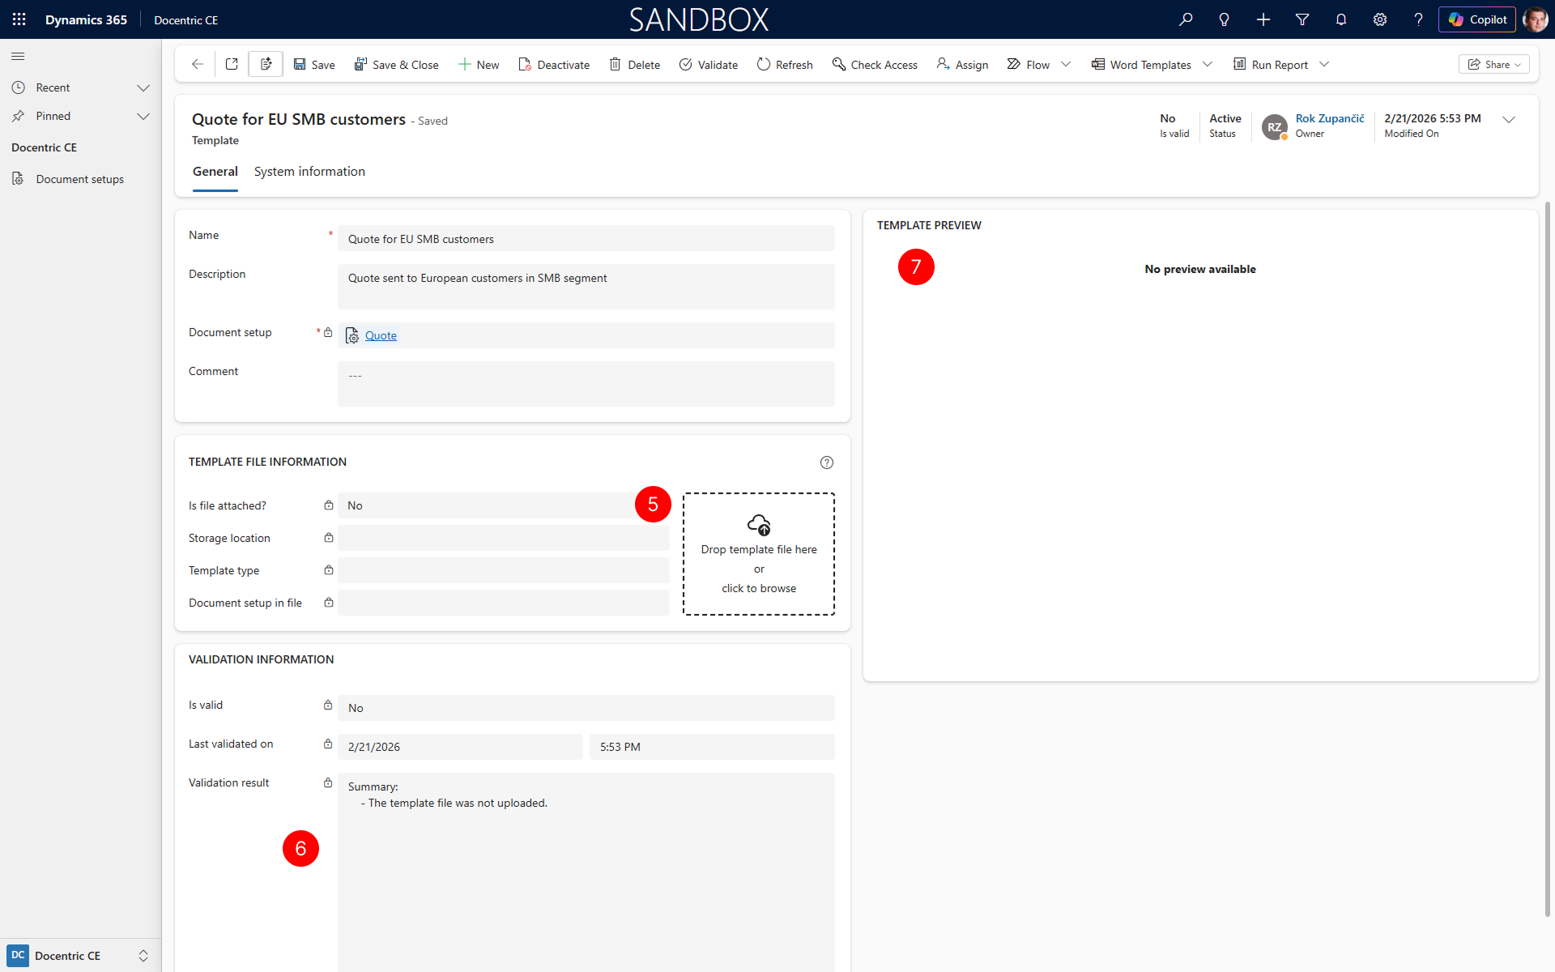Click Save & Close
Viewport: 1555px width, 972px height.
click(x=397, y=65)
